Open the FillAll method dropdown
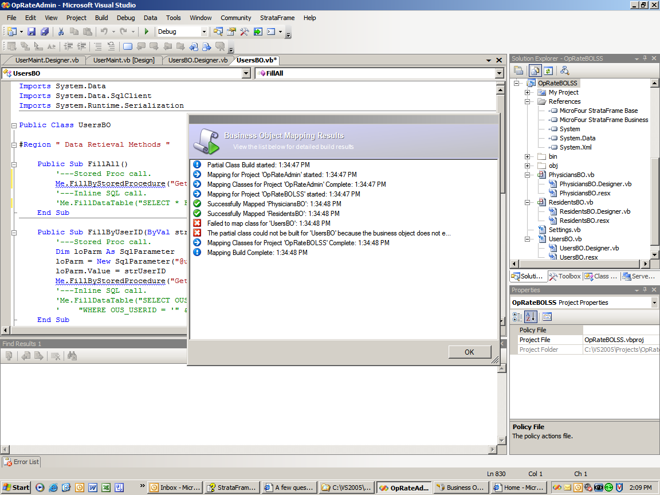 (499, 73)
